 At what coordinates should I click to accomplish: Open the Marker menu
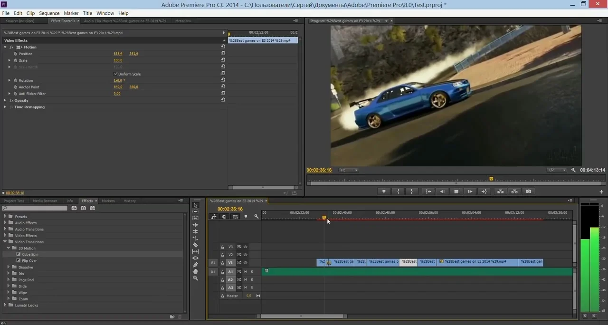(x=71, y=13)
